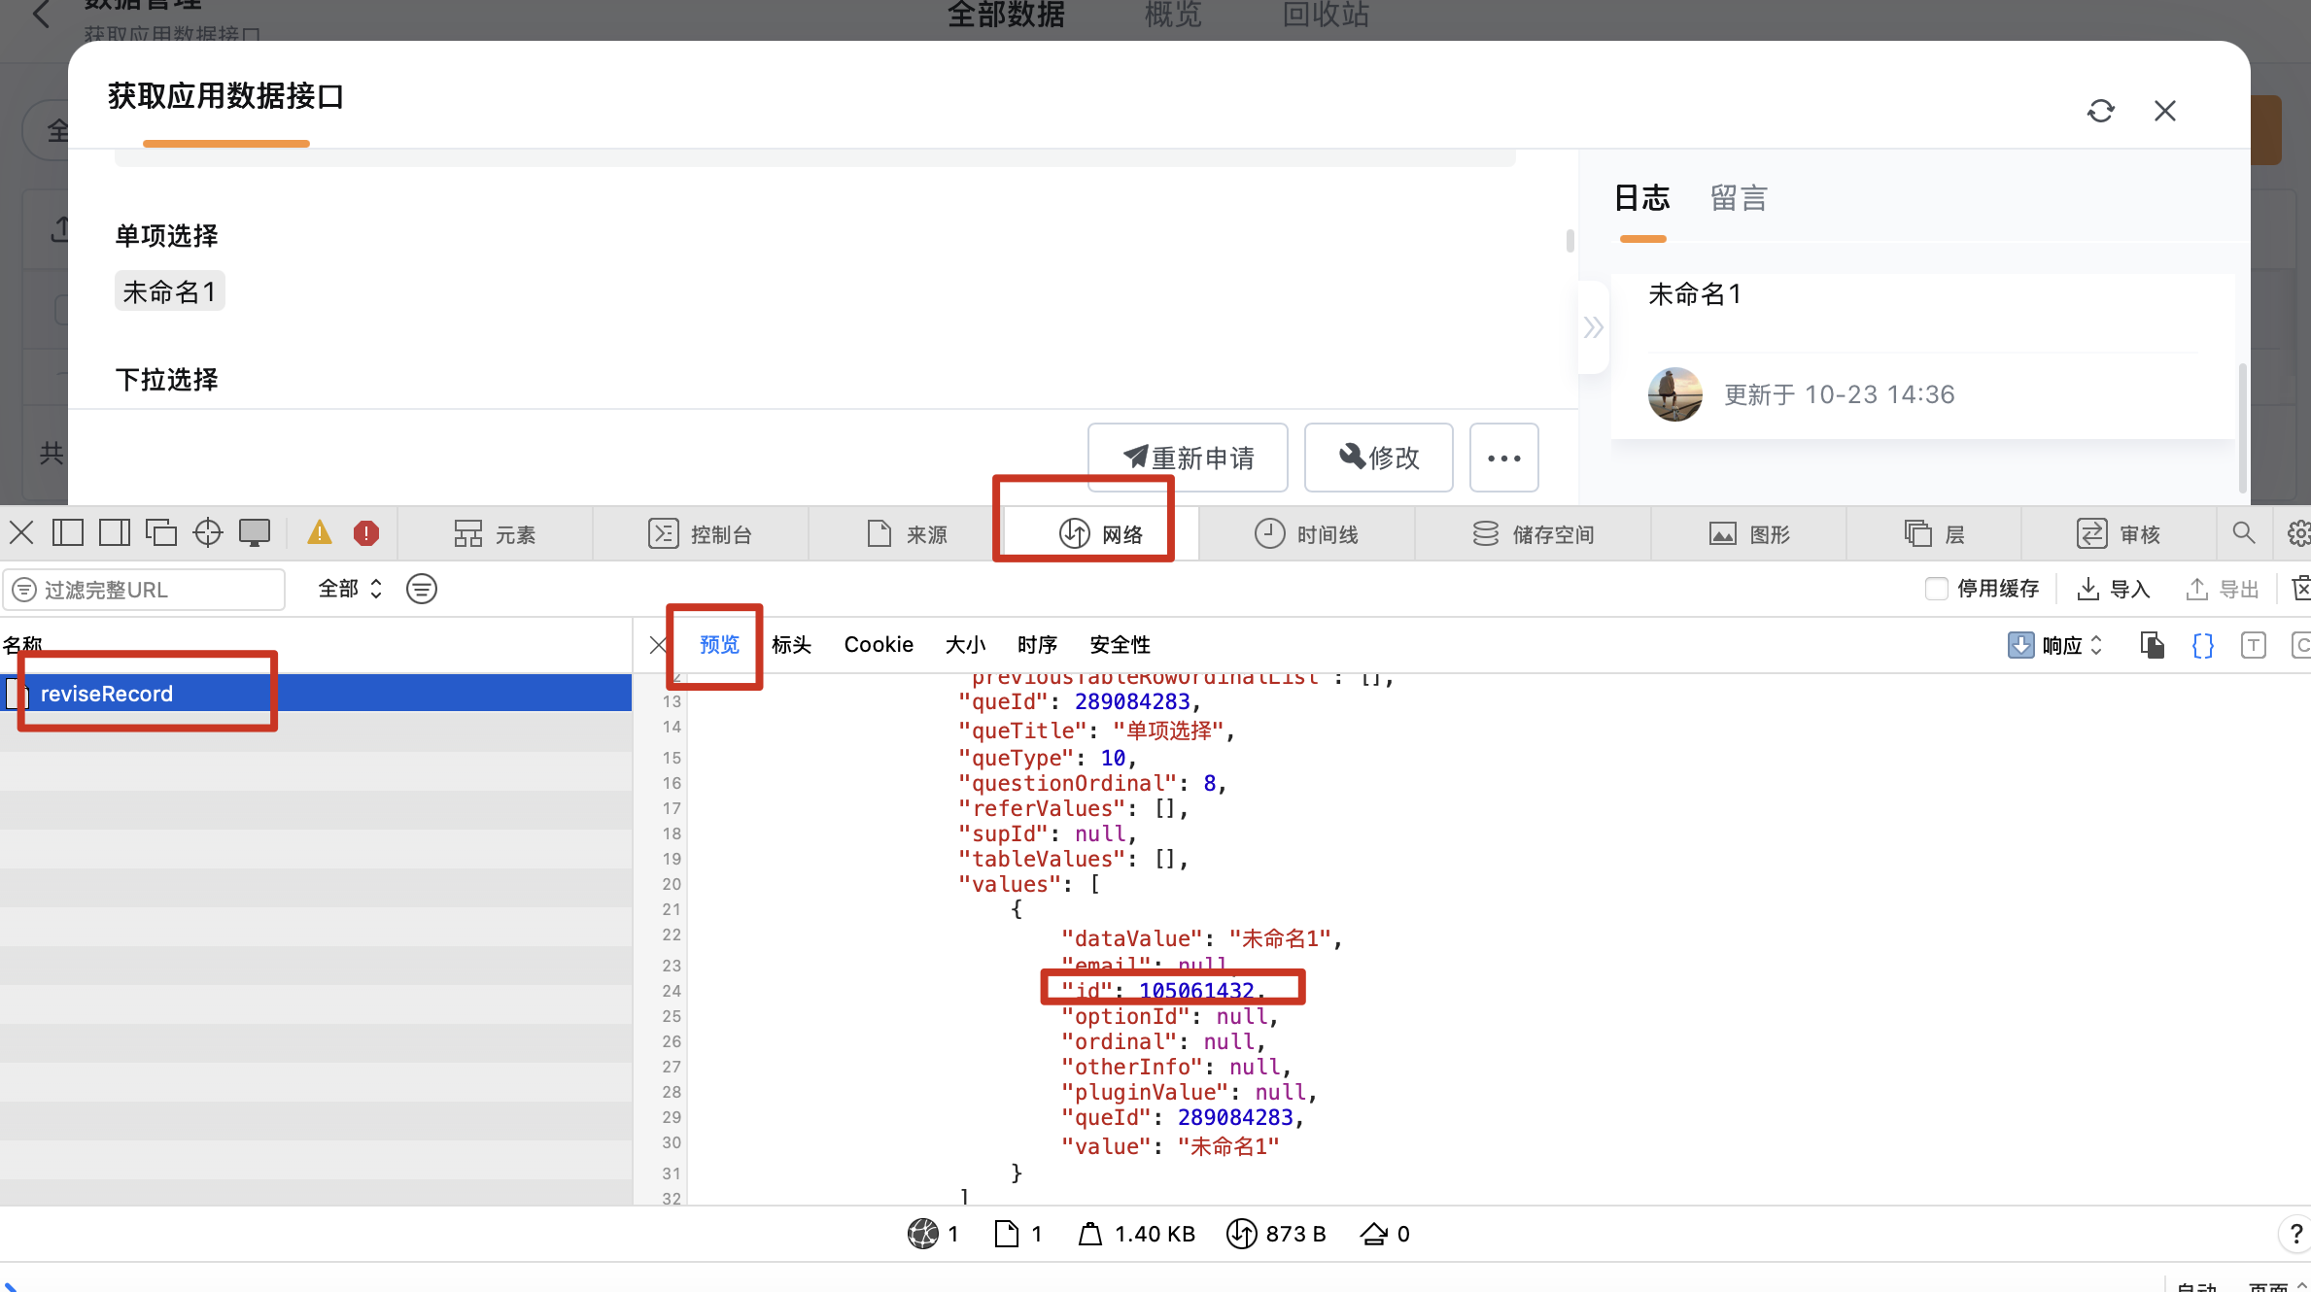Select the element inspector crosshair icon

[208, 532]
